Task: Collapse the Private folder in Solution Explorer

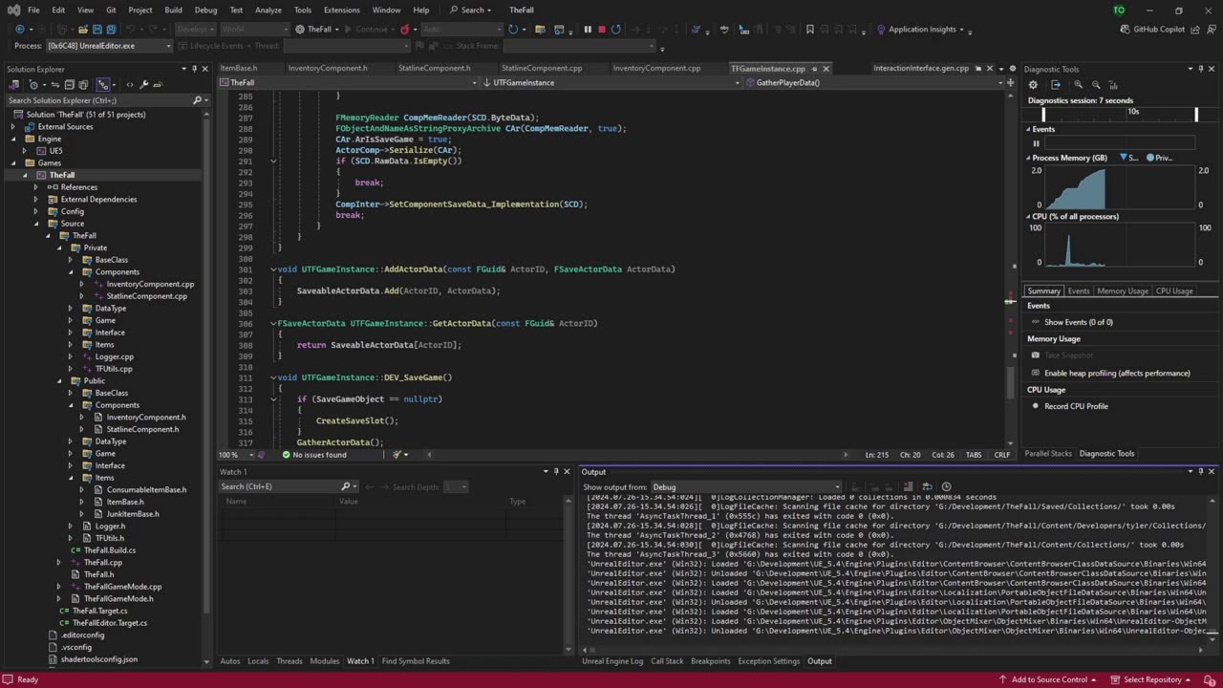Action: click(58, 247)
